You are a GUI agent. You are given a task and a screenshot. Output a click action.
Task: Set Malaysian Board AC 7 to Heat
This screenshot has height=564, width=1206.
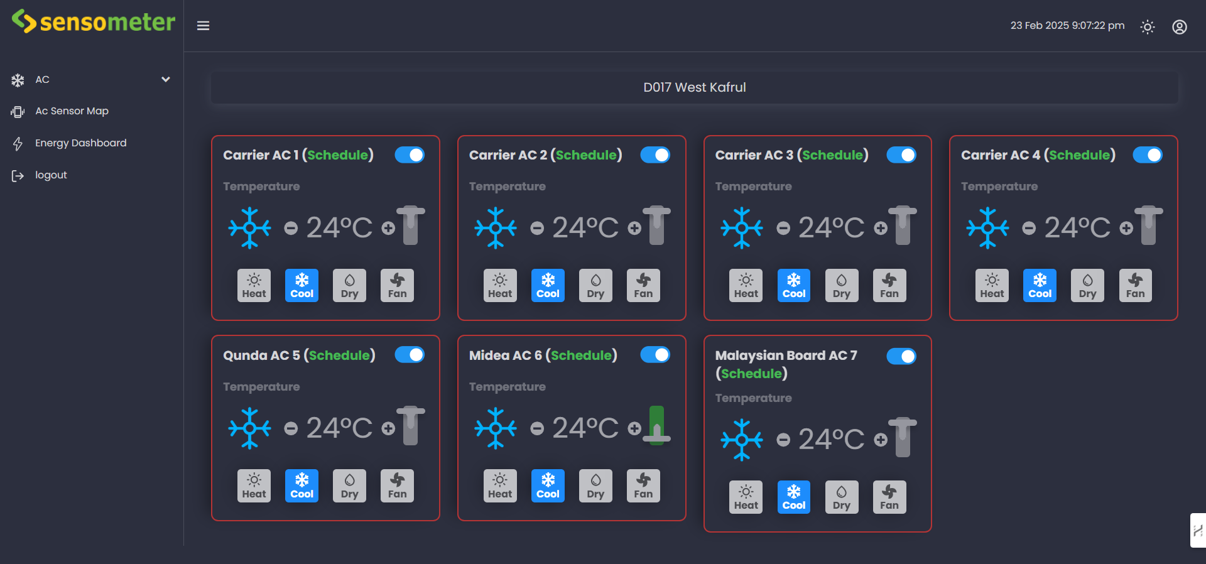tap(746, 497)
